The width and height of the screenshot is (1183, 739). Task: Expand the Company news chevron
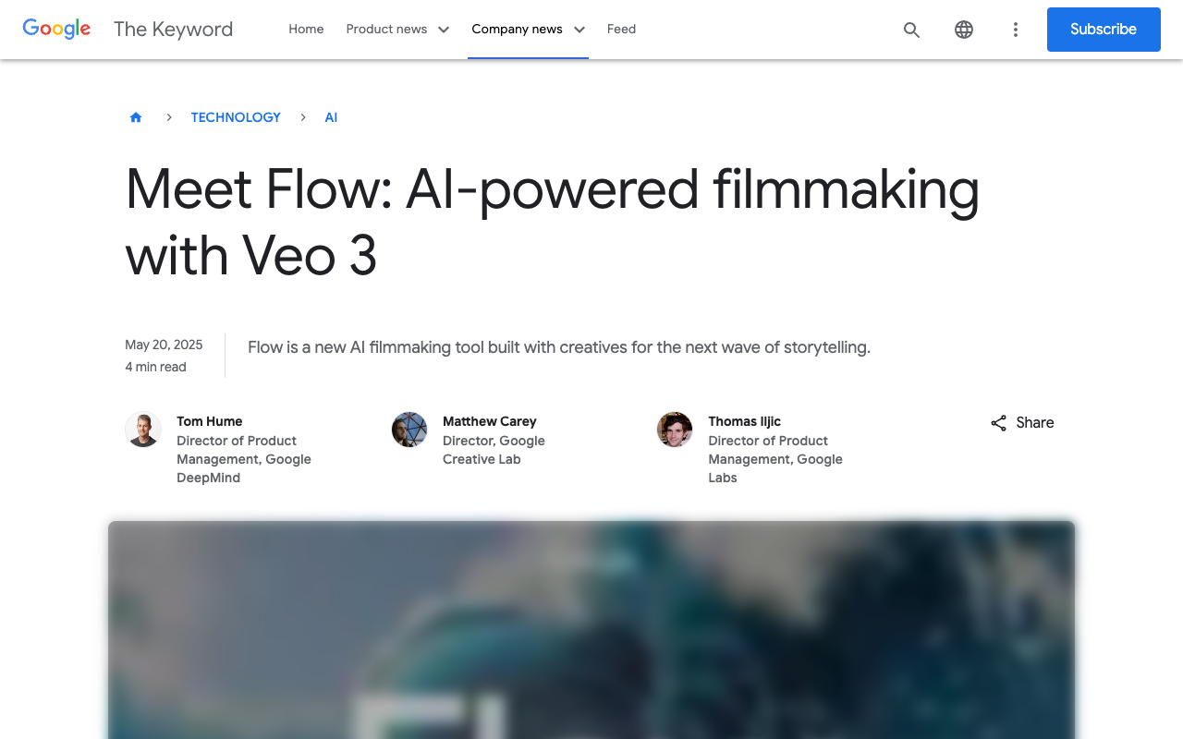click(579, 30)
